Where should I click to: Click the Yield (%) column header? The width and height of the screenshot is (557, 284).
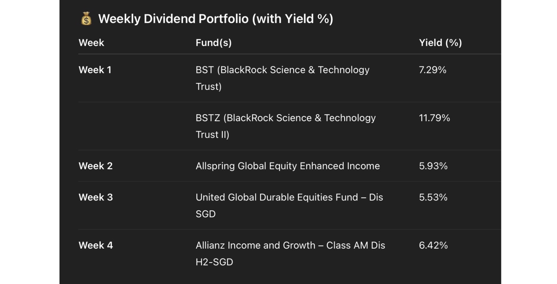point(440,43)
